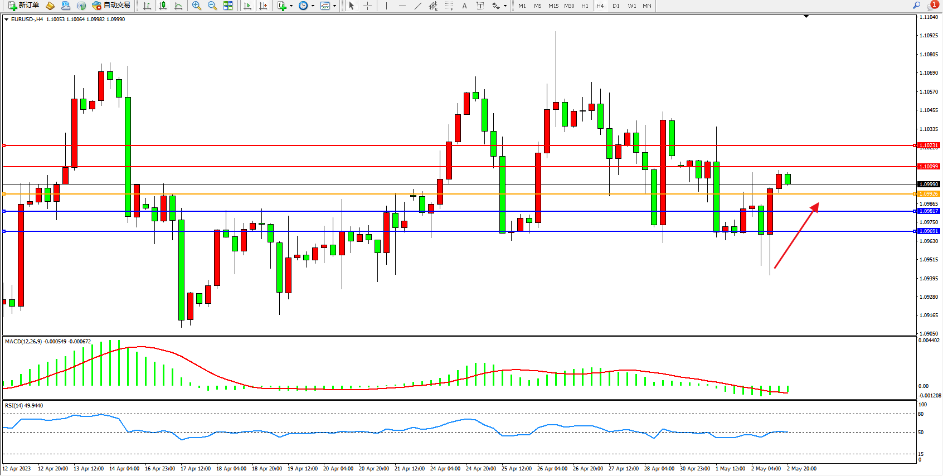Draw a horizontal line tool
The height and width of the screenshot is (476, 943).
(402, 6)
